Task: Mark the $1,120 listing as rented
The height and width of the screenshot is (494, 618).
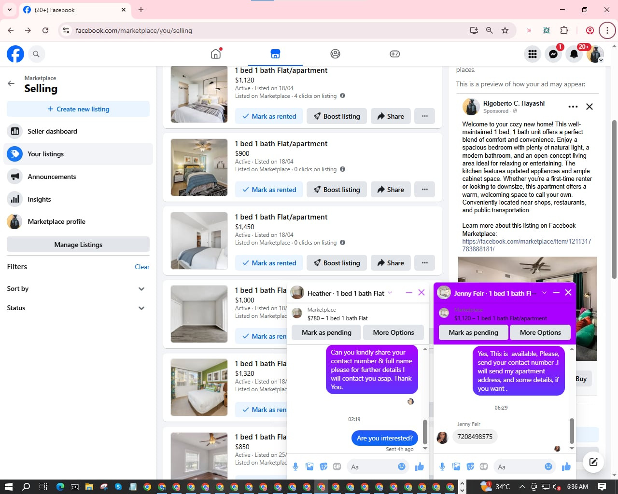Action: (x=269, y=116)
